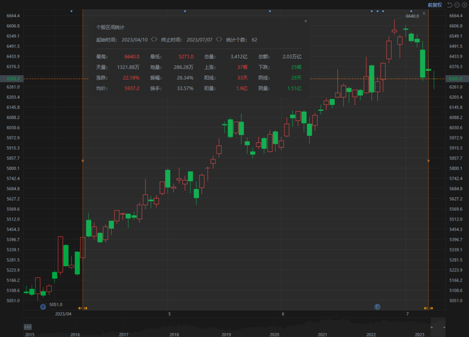
Task: Click the start date value 2023/04/10
Action: [135, 40]
